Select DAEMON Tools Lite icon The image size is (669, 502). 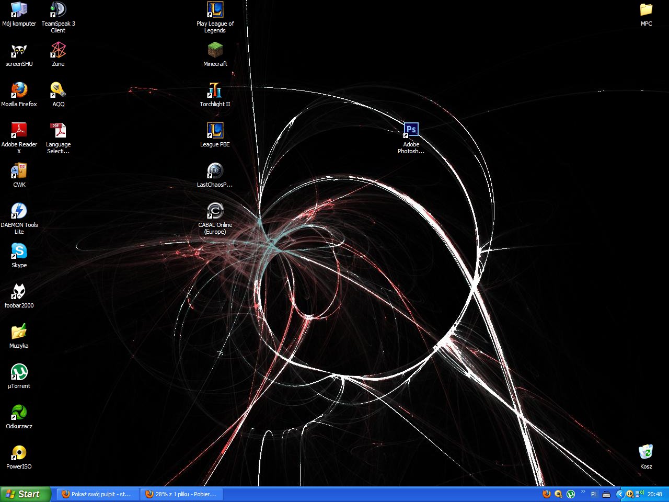pos(19,219)
